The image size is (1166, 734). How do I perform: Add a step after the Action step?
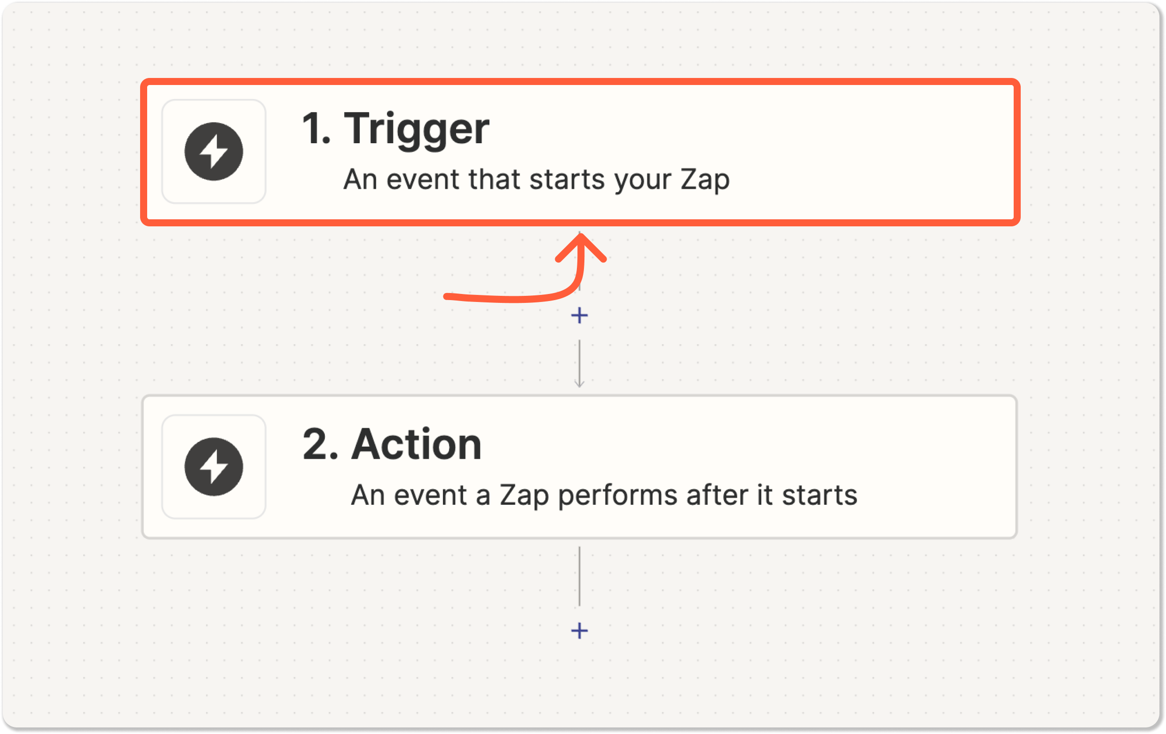(579, 631)
